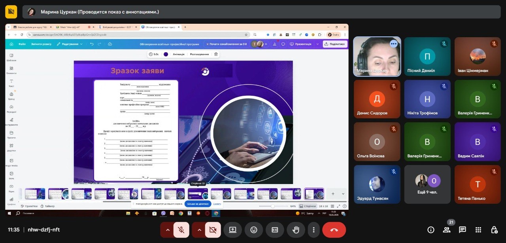The image size is (506, 243).
Task: Open the chat panel icon
Action: (462, 230)
